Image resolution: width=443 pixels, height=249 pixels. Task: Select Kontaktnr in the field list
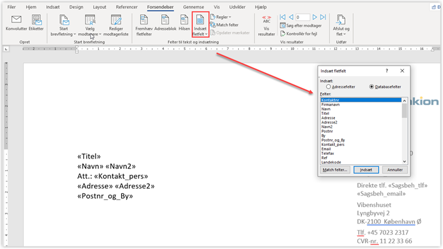click(x=361, y=100)
